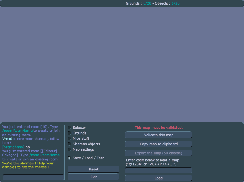
Task: Switch to the Grounds tool
Action: pyautogui.click(x=69, y=133)
